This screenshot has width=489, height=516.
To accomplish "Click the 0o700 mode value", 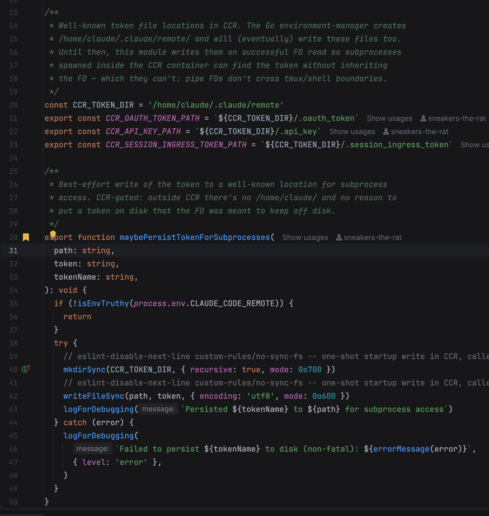I will point(310,370).
